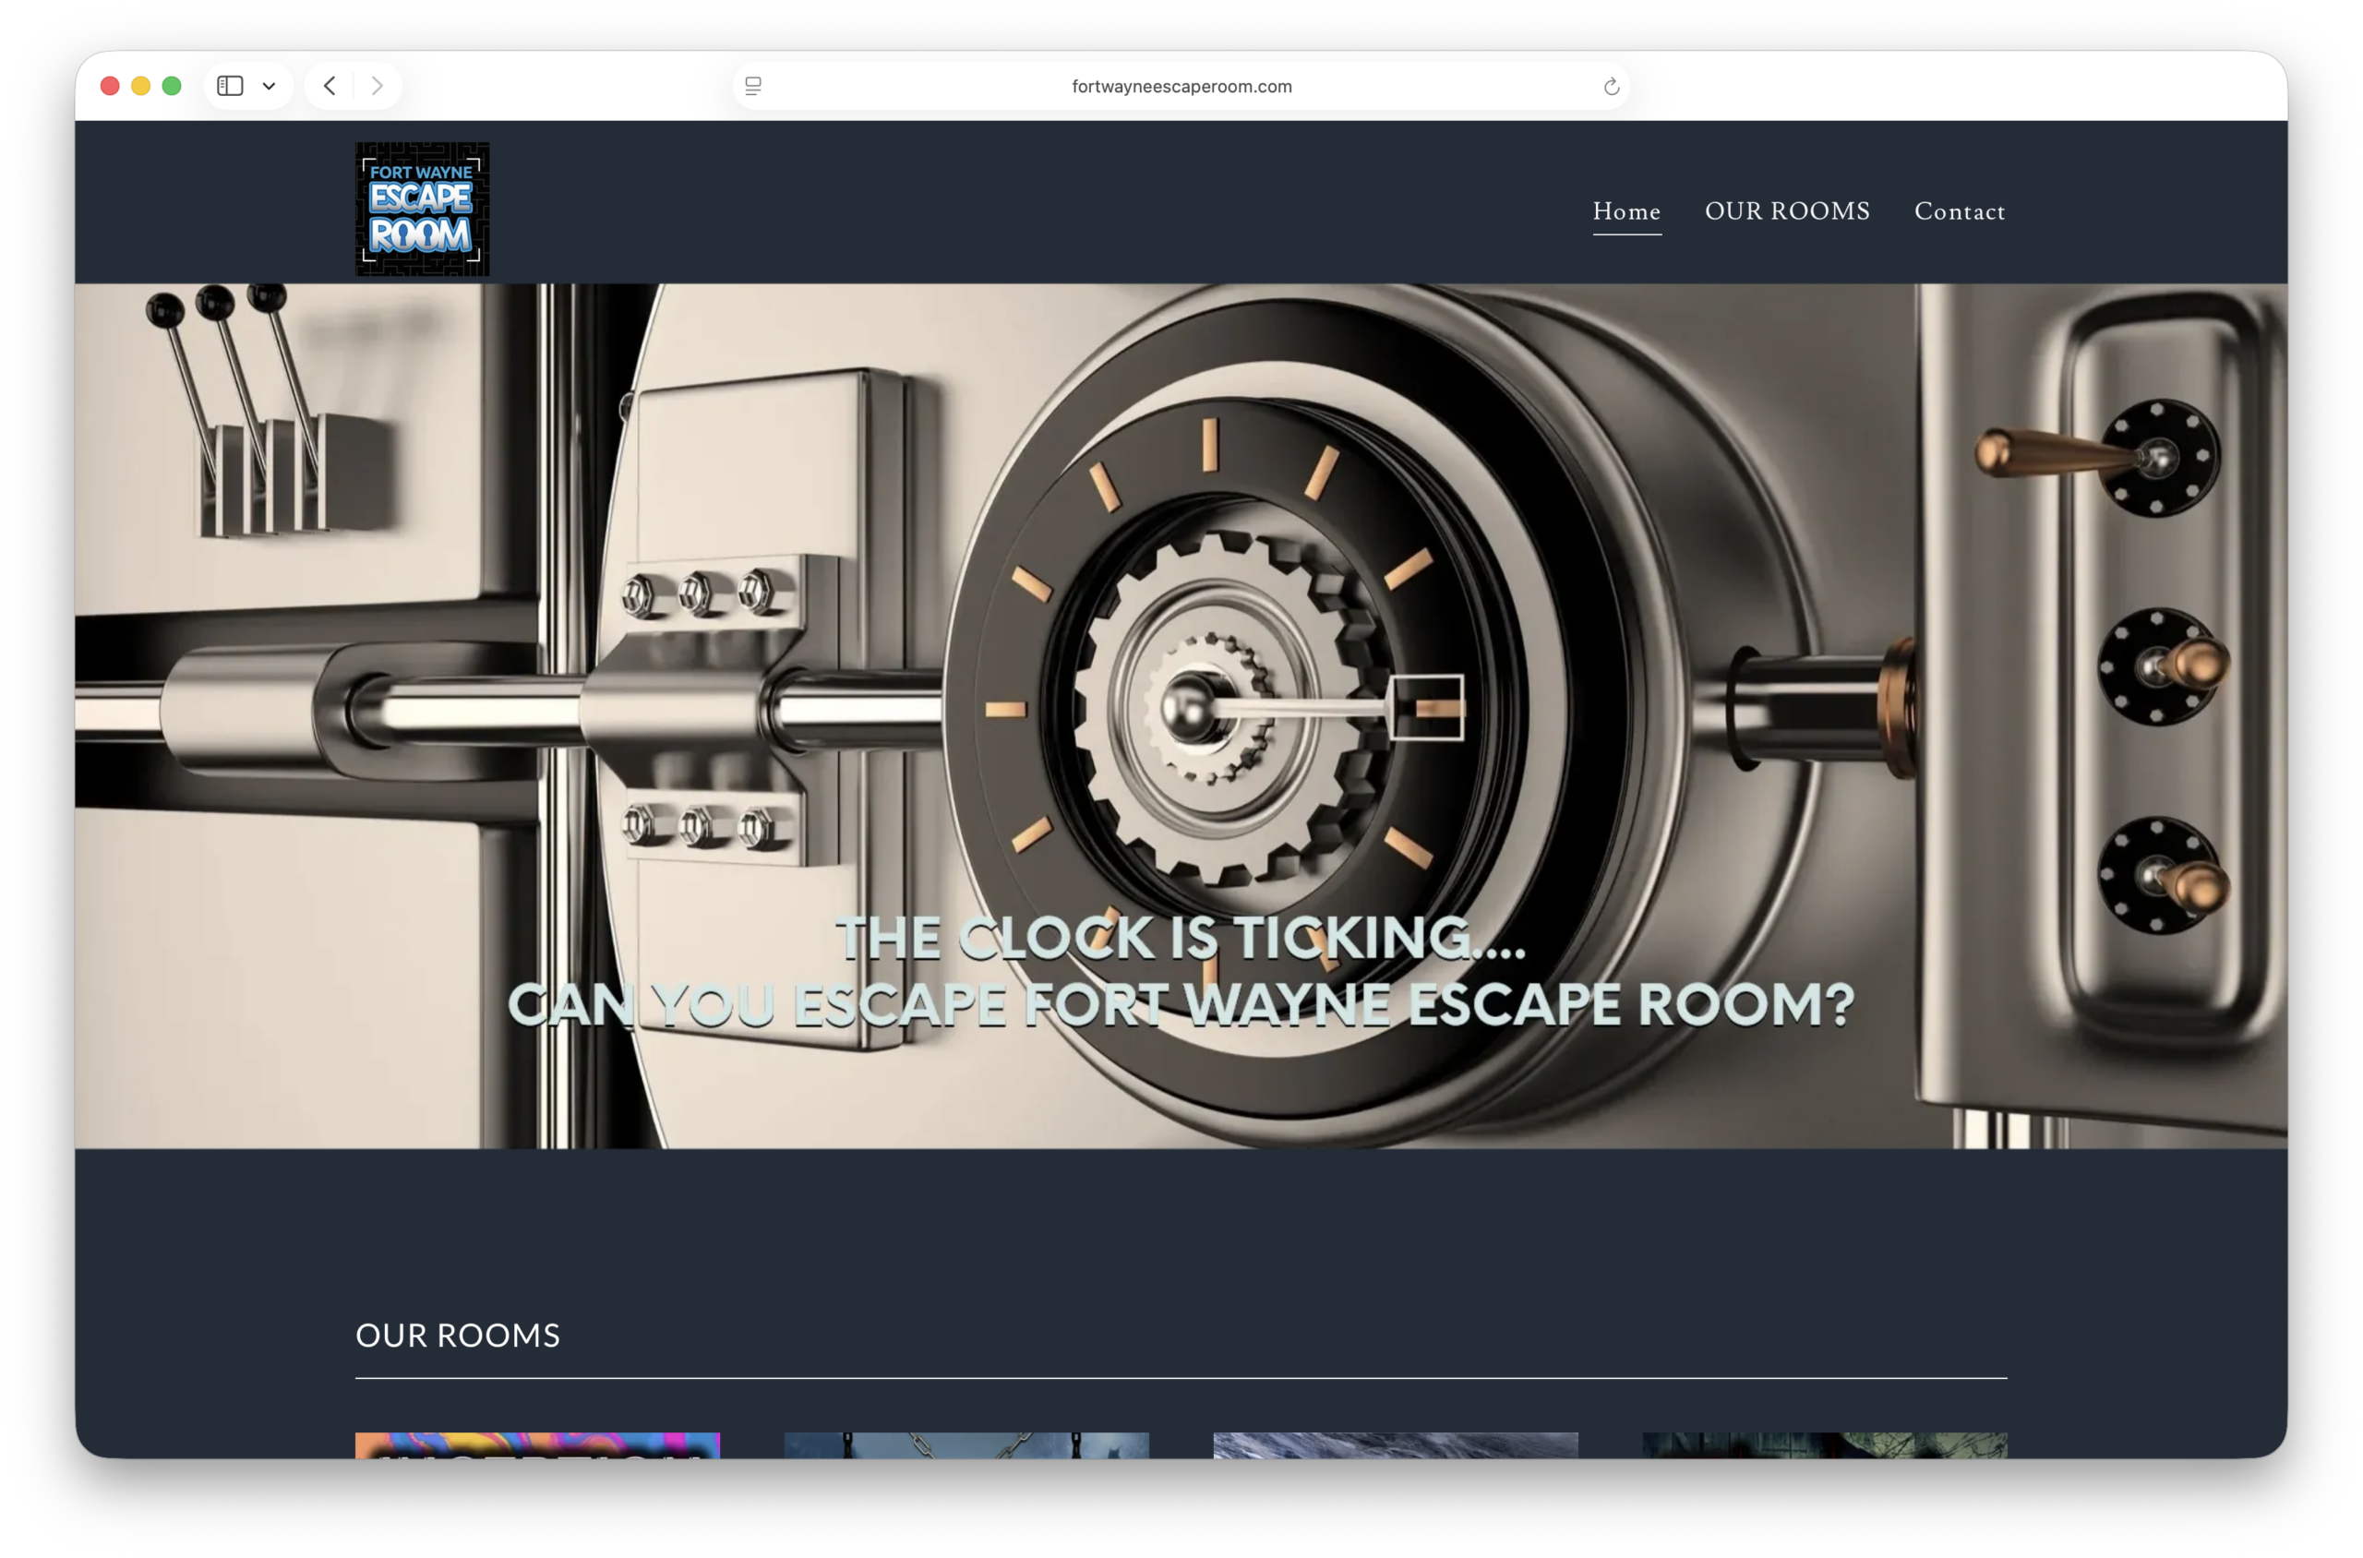Open the Home menu item
This screenshot has height=1558, width=2363.
point(1626,211)
